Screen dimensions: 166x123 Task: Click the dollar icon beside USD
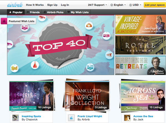click(131, 5)
